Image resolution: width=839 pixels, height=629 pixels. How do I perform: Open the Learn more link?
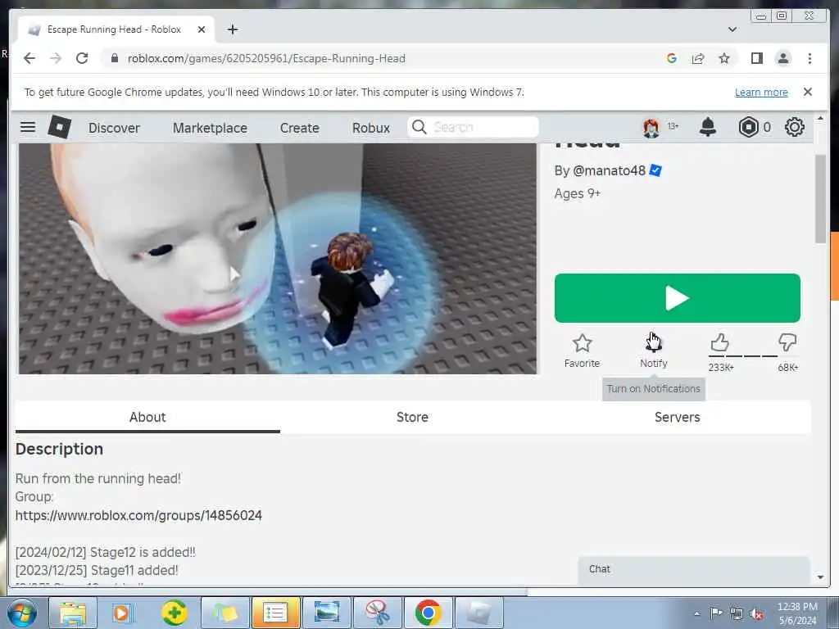click(761, 92)
